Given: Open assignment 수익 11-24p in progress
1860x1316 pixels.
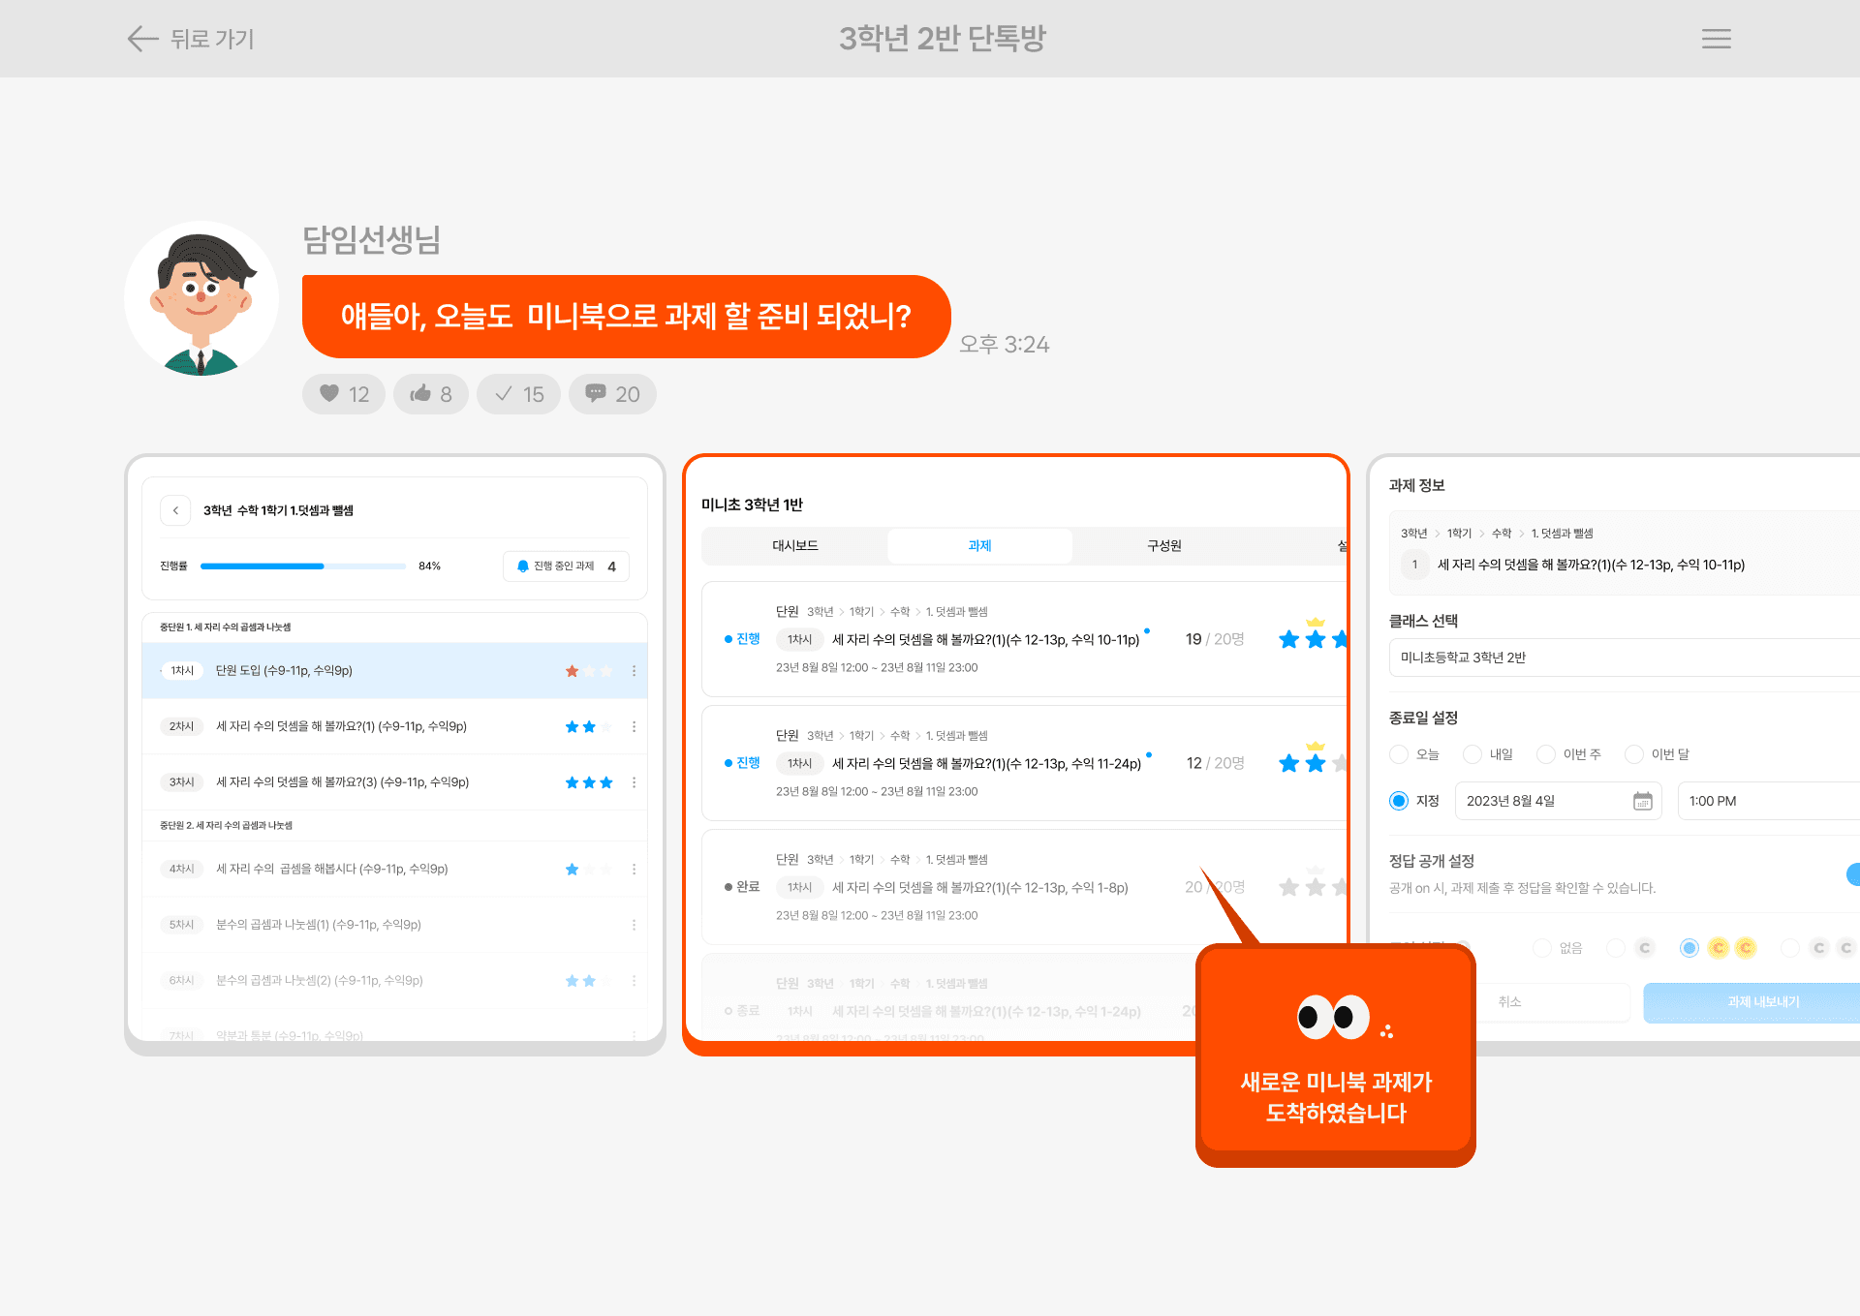Looking at the screenshot, I should [1024, 763].
